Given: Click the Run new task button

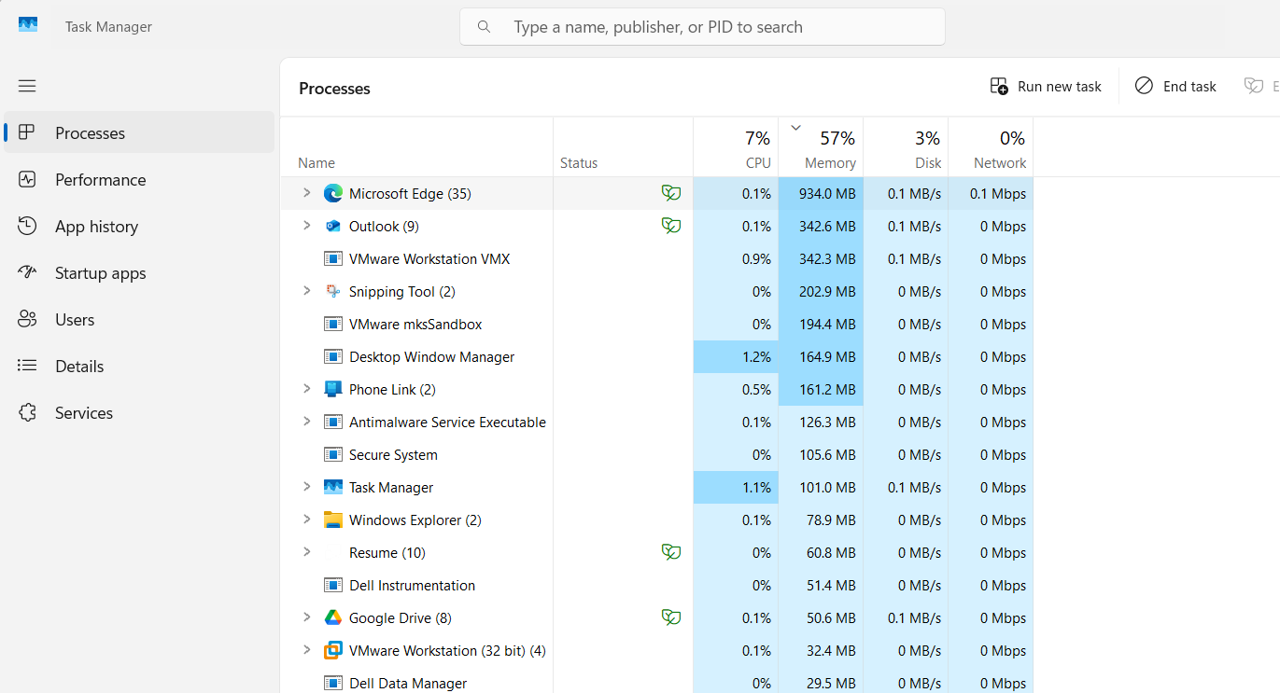Looking at the screenshot, I should 1046,86.
